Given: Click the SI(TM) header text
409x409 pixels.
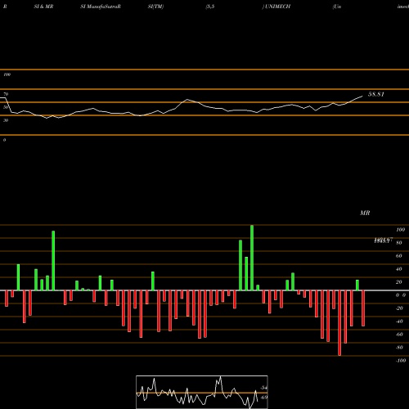Looking at the screenshot, I should [x=155, y=7].
